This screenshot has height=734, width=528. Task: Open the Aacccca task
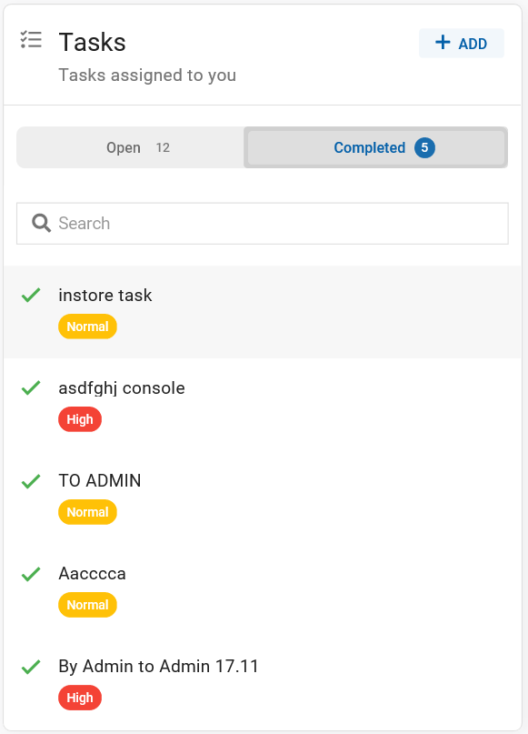[263, 589]
